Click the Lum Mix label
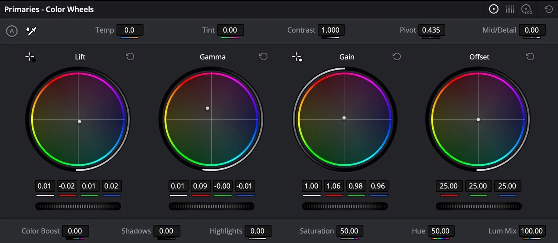 [x=503, y=231]
